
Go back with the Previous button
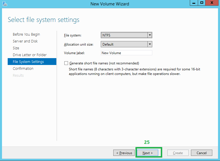click(124, 153)
